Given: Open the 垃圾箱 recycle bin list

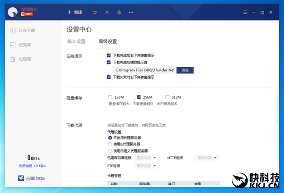Looking at the screenshot, I should click(x=20, y=59).
